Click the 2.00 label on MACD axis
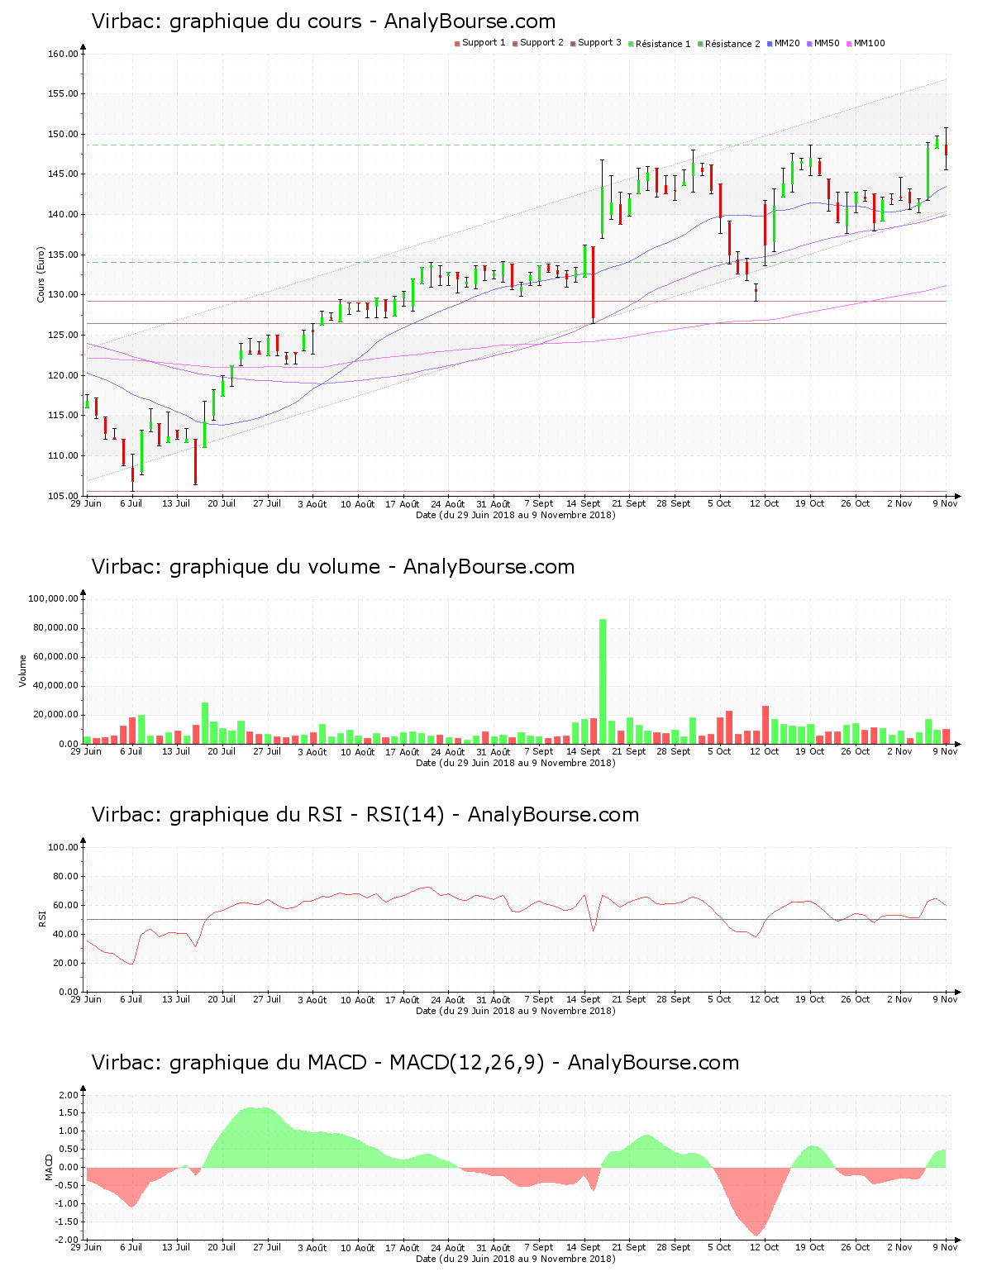The height and width of the screenshot is (1281, 992). click(x=69, y=1095)
